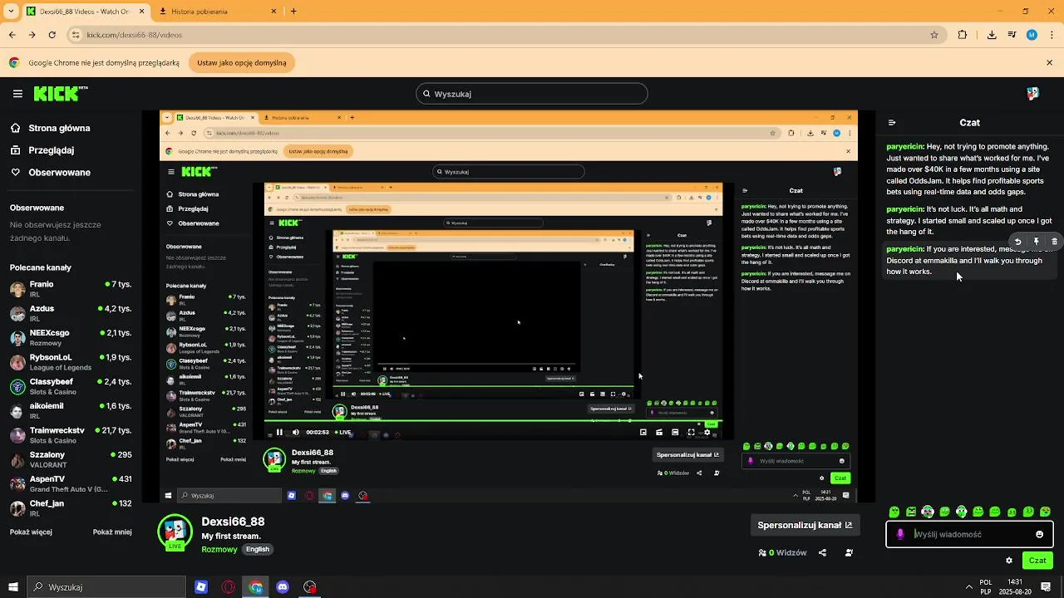
Task: Pin the hovered chat message
Action: click(1036, 242)
